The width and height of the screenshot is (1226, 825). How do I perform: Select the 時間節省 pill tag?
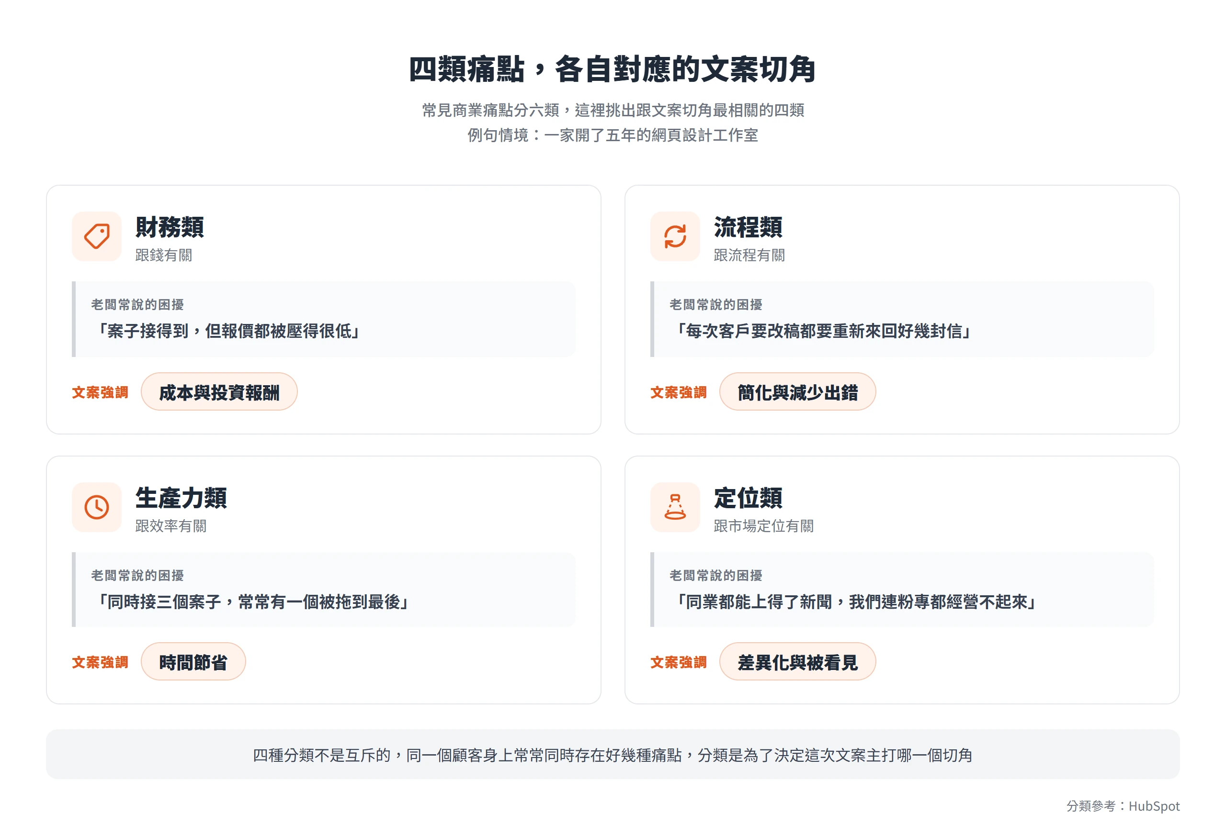193,662
